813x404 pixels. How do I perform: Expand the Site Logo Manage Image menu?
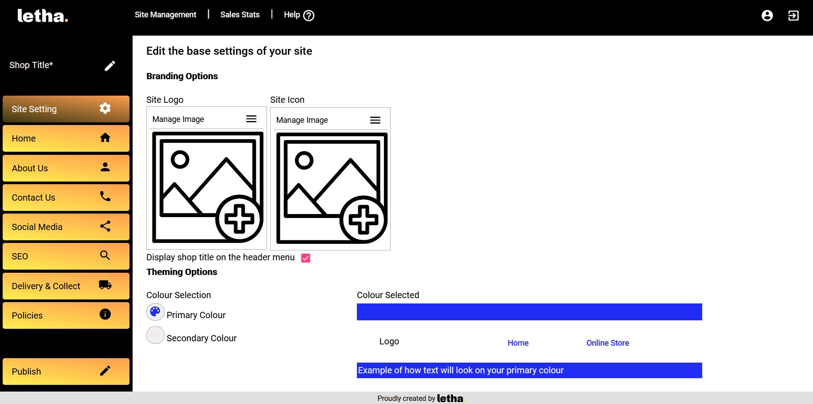(251, 119)
